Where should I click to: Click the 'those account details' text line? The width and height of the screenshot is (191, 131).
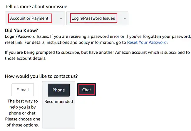[26, 58]
